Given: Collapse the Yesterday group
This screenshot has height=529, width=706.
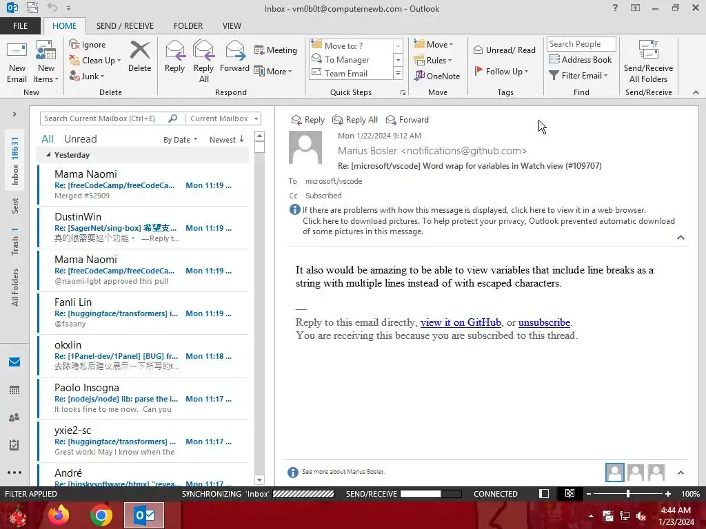Looking at the screenshot, I should [48, 155].
